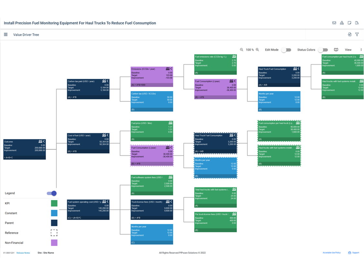This screenshot has height=273, width=364.
Task: Open the three-dot more options menu
Action: click(361, 50)
